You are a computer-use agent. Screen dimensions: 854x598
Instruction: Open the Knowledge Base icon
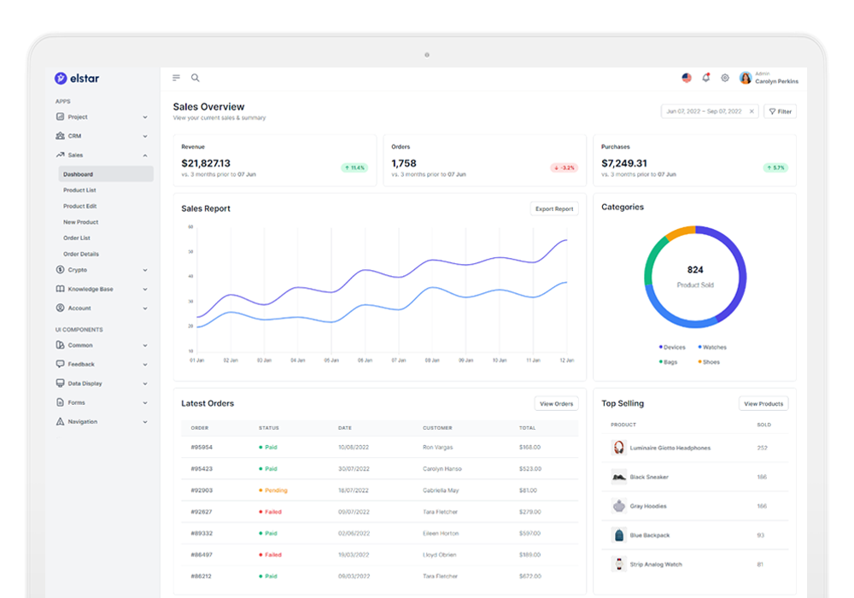[x=60, y=289]
